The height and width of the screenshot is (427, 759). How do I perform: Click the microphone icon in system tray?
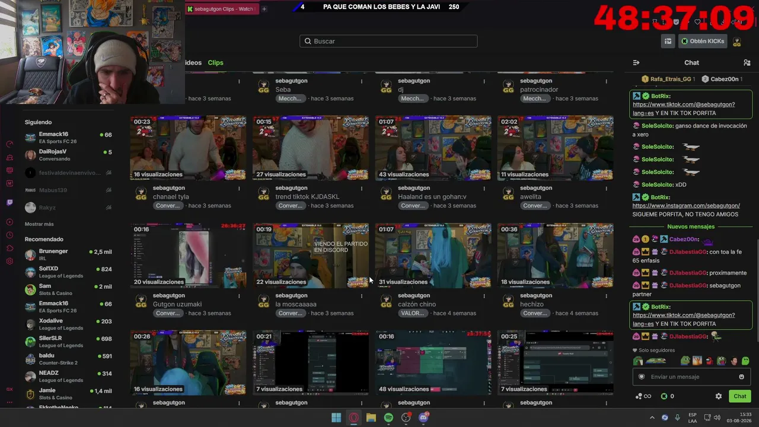(677, 418)
